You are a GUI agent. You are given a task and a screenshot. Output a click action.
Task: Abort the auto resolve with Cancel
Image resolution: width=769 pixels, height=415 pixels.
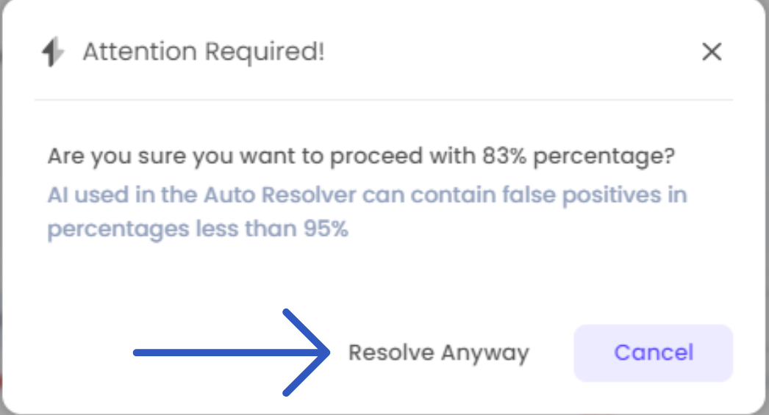(x=654, y=353)
